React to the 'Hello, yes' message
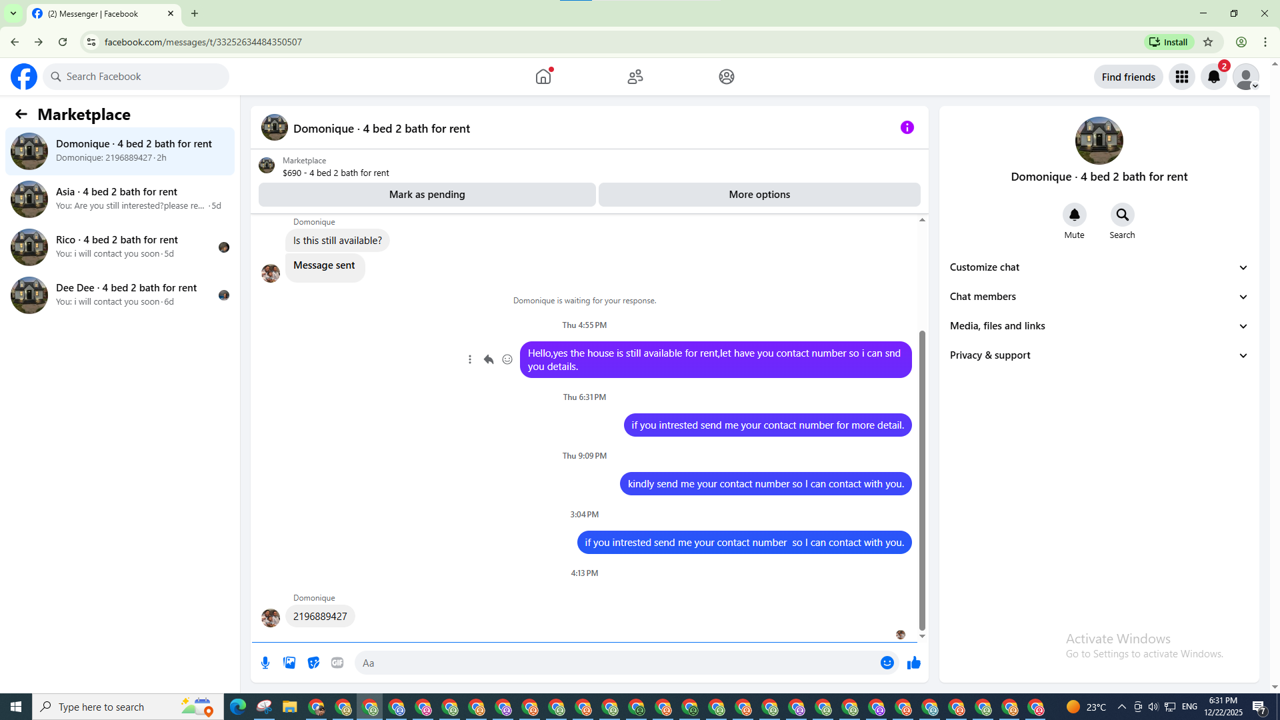Image resolution: width=1280 pixels, height=720 pixels. click(x=507, y=359)
